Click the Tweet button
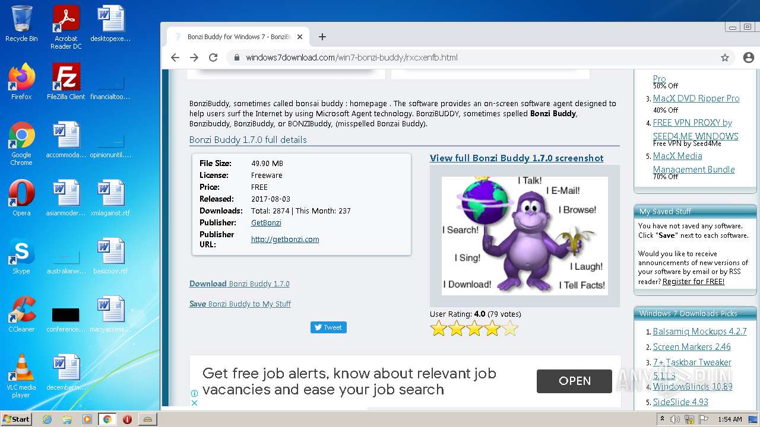 click(328, 327)
